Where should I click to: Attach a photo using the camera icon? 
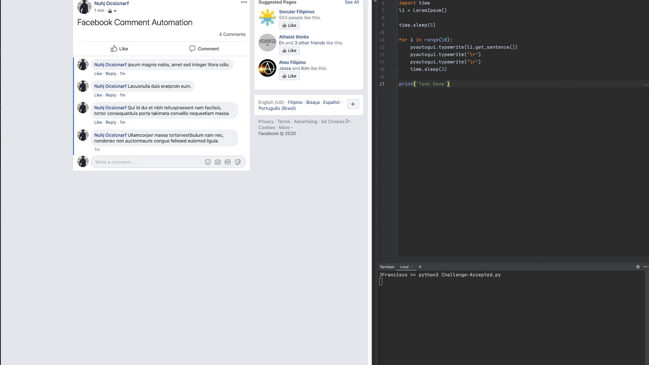(218, 162)
